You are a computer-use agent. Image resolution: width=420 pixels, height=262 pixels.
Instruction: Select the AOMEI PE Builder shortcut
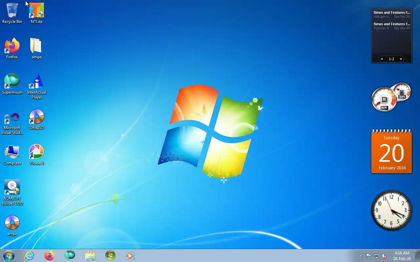(12, 192)
